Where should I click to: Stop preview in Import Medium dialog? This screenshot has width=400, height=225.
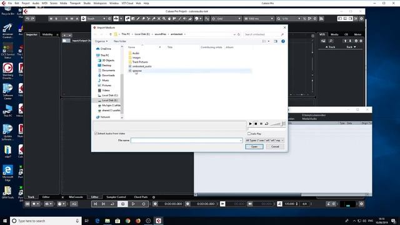[256, 124]
